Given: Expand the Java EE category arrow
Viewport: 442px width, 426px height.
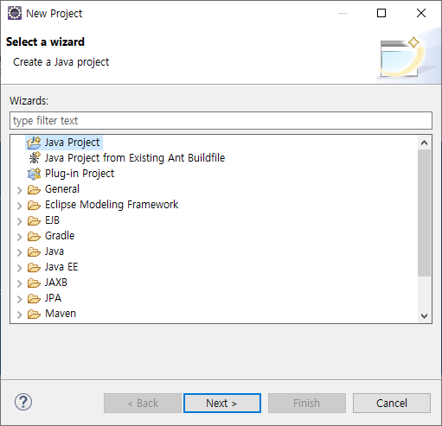Looking at the screenshot, I should 19,268.
